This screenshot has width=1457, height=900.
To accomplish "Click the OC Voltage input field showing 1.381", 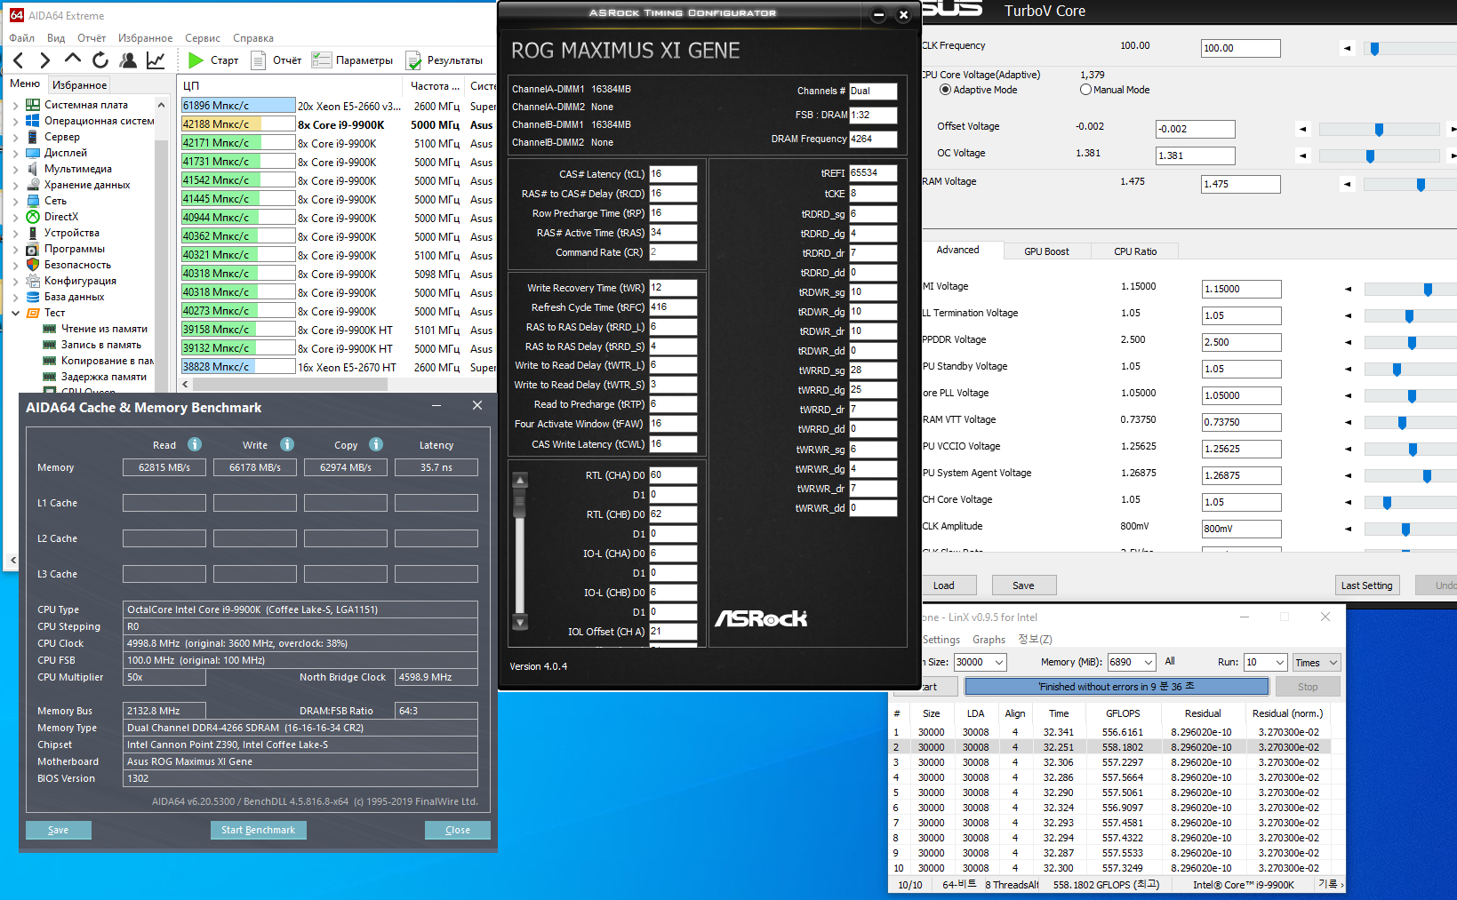I will pyautogui.click(x=1195, y=155).
